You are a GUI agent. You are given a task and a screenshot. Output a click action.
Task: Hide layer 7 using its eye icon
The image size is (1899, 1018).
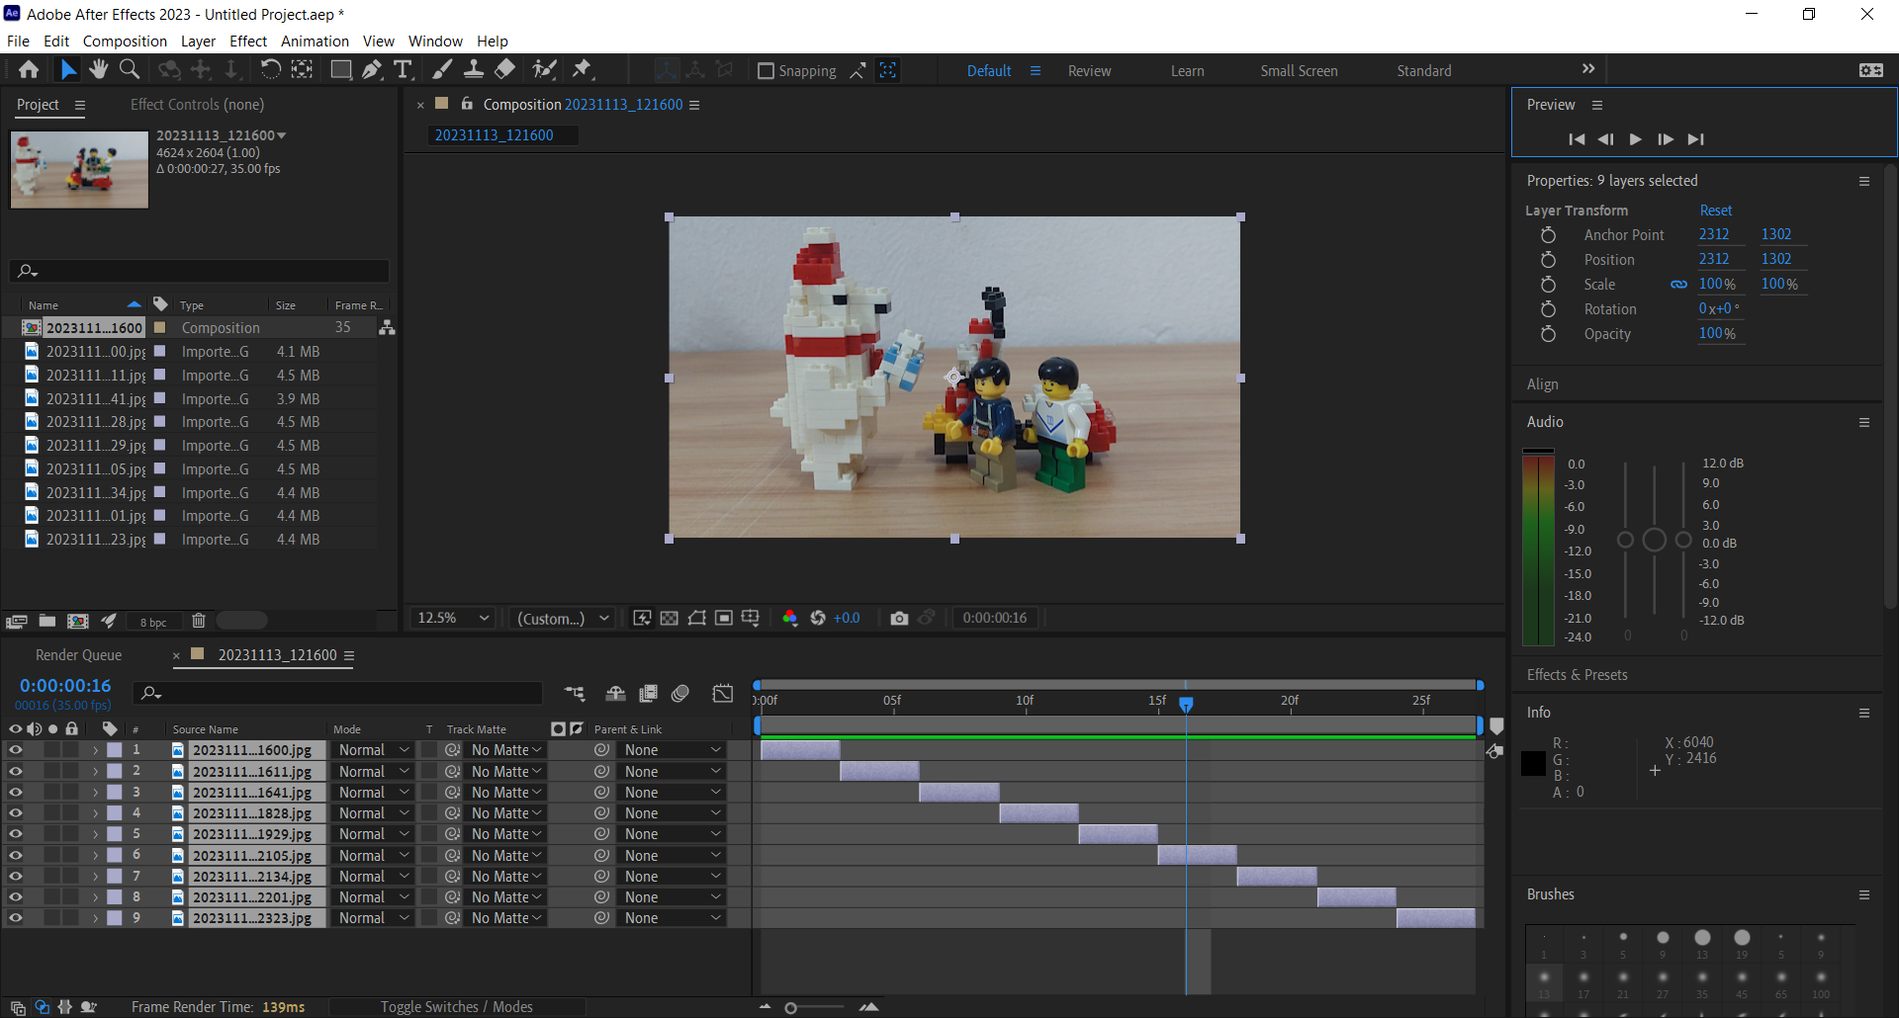tap(15, 876)
